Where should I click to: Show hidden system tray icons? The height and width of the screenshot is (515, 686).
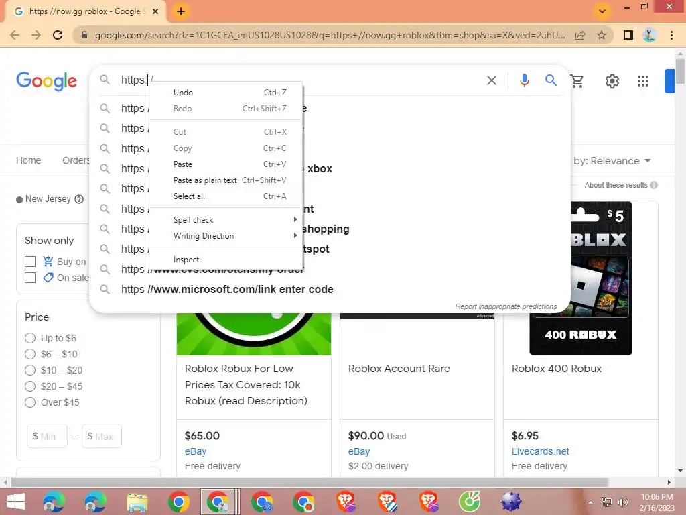click(x=590, y=502)
